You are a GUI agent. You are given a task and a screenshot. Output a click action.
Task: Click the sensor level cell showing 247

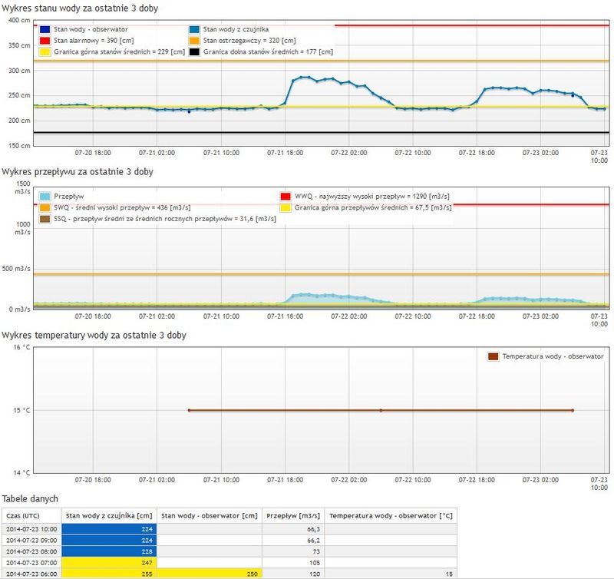coord(110,562)
